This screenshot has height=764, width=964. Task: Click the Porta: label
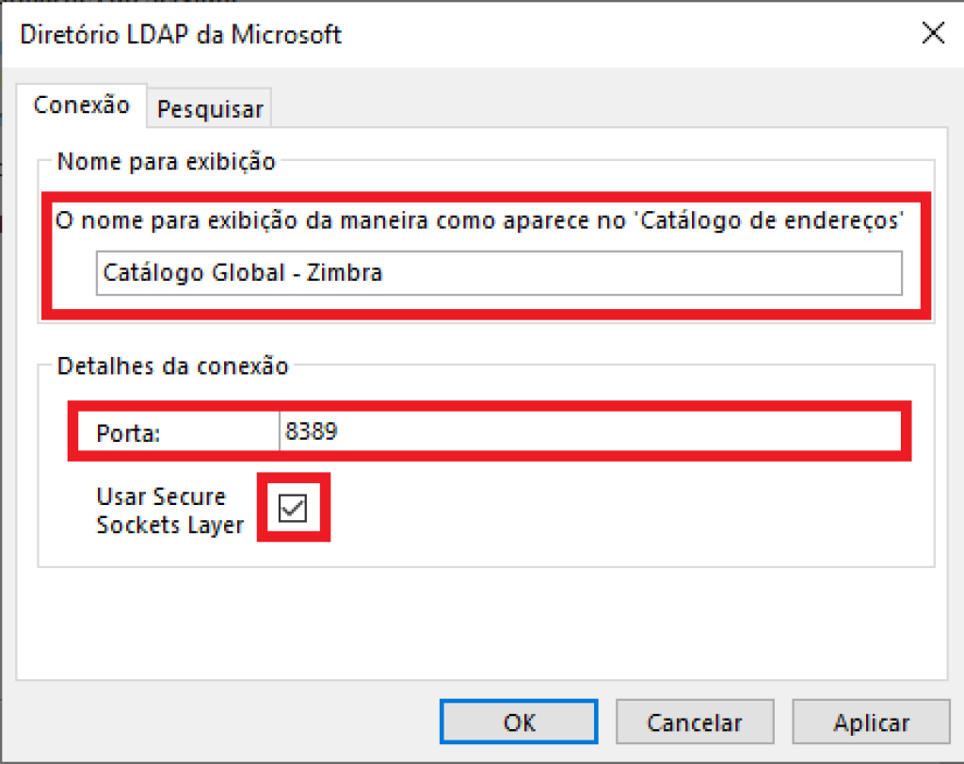128,433
